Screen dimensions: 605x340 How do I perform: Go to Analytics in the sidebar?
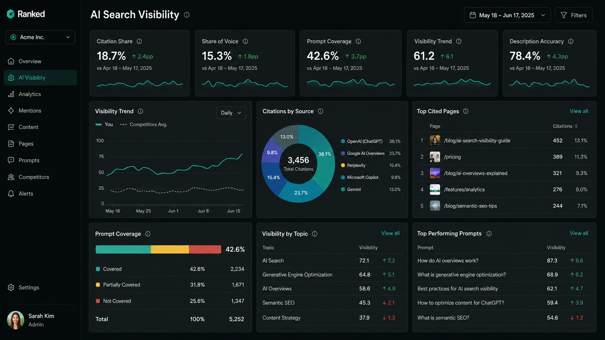[40, 94]
